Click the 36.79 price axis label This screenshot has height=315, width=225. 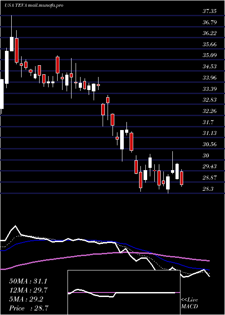210,22
